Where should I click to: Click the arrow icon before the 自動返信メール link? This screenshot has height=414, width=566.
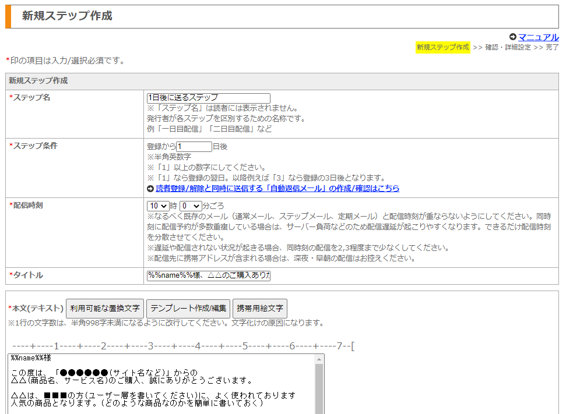click(150, 189)
